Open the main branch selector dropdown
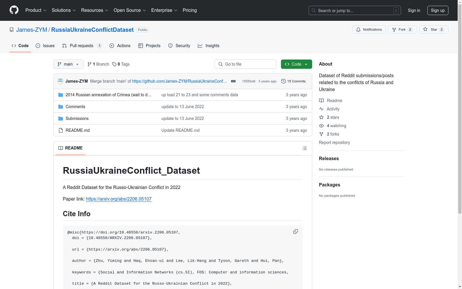This screenshot has width=462, height=289. (68, 64)
